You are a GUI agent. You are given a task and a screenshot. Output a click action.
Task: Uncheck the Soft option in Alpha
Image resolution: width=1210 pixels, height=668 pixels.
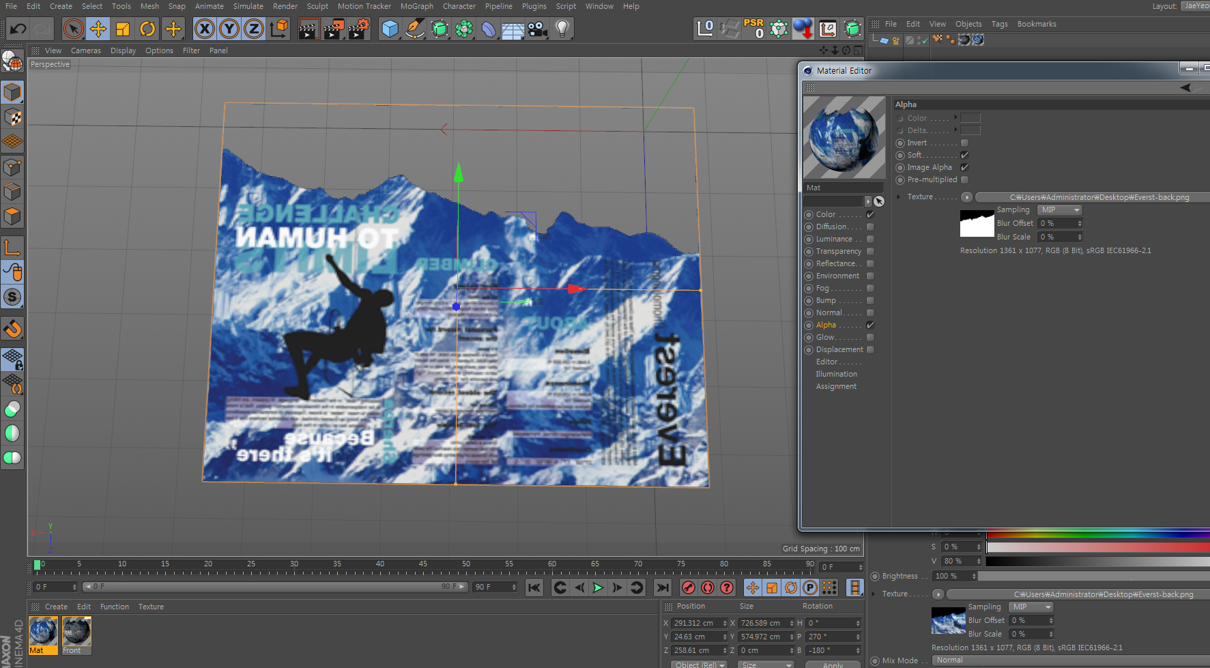tap(964, 155)
